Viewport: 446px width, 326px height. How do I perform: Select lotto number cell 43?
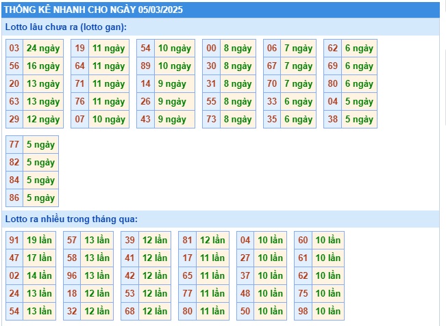(146, 119)
